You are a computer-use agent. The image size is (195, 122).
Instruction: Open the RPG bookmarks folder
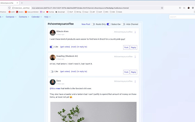106,12
